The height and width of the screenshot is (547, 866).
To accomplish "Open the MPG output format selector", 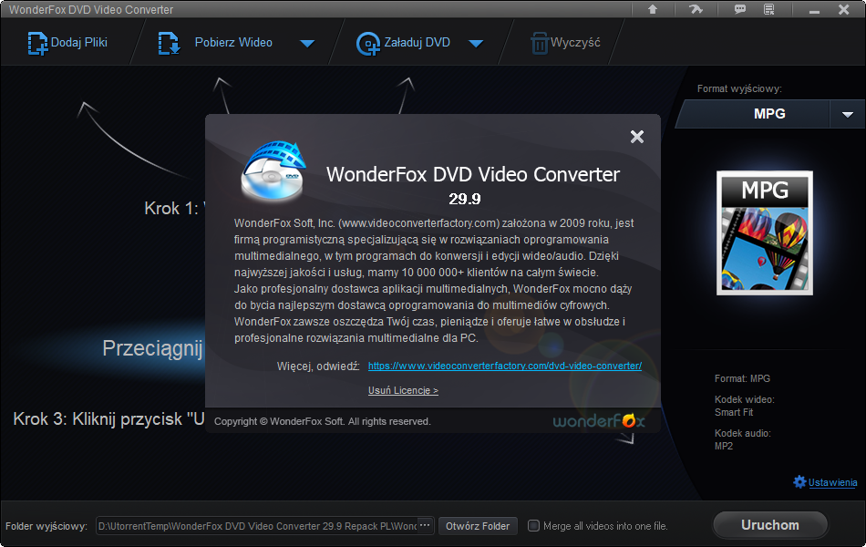I will 754,114.
